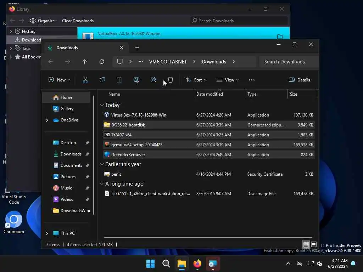Click the Rename icon in Explorer toolbar

click(x=136, y=80)
